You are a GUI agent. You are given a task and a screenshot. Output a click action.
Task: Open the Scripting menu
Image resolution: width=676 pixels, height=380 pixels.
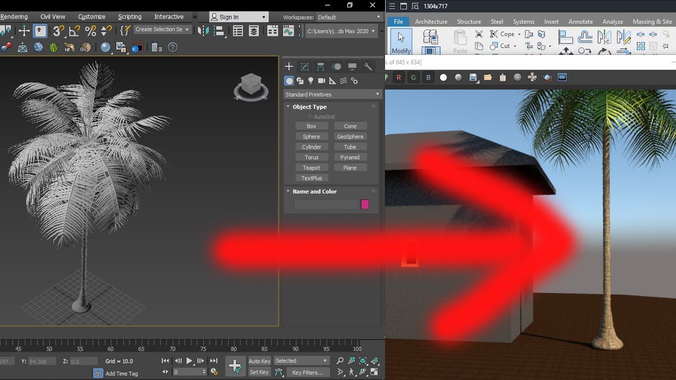tap(130, 17)
